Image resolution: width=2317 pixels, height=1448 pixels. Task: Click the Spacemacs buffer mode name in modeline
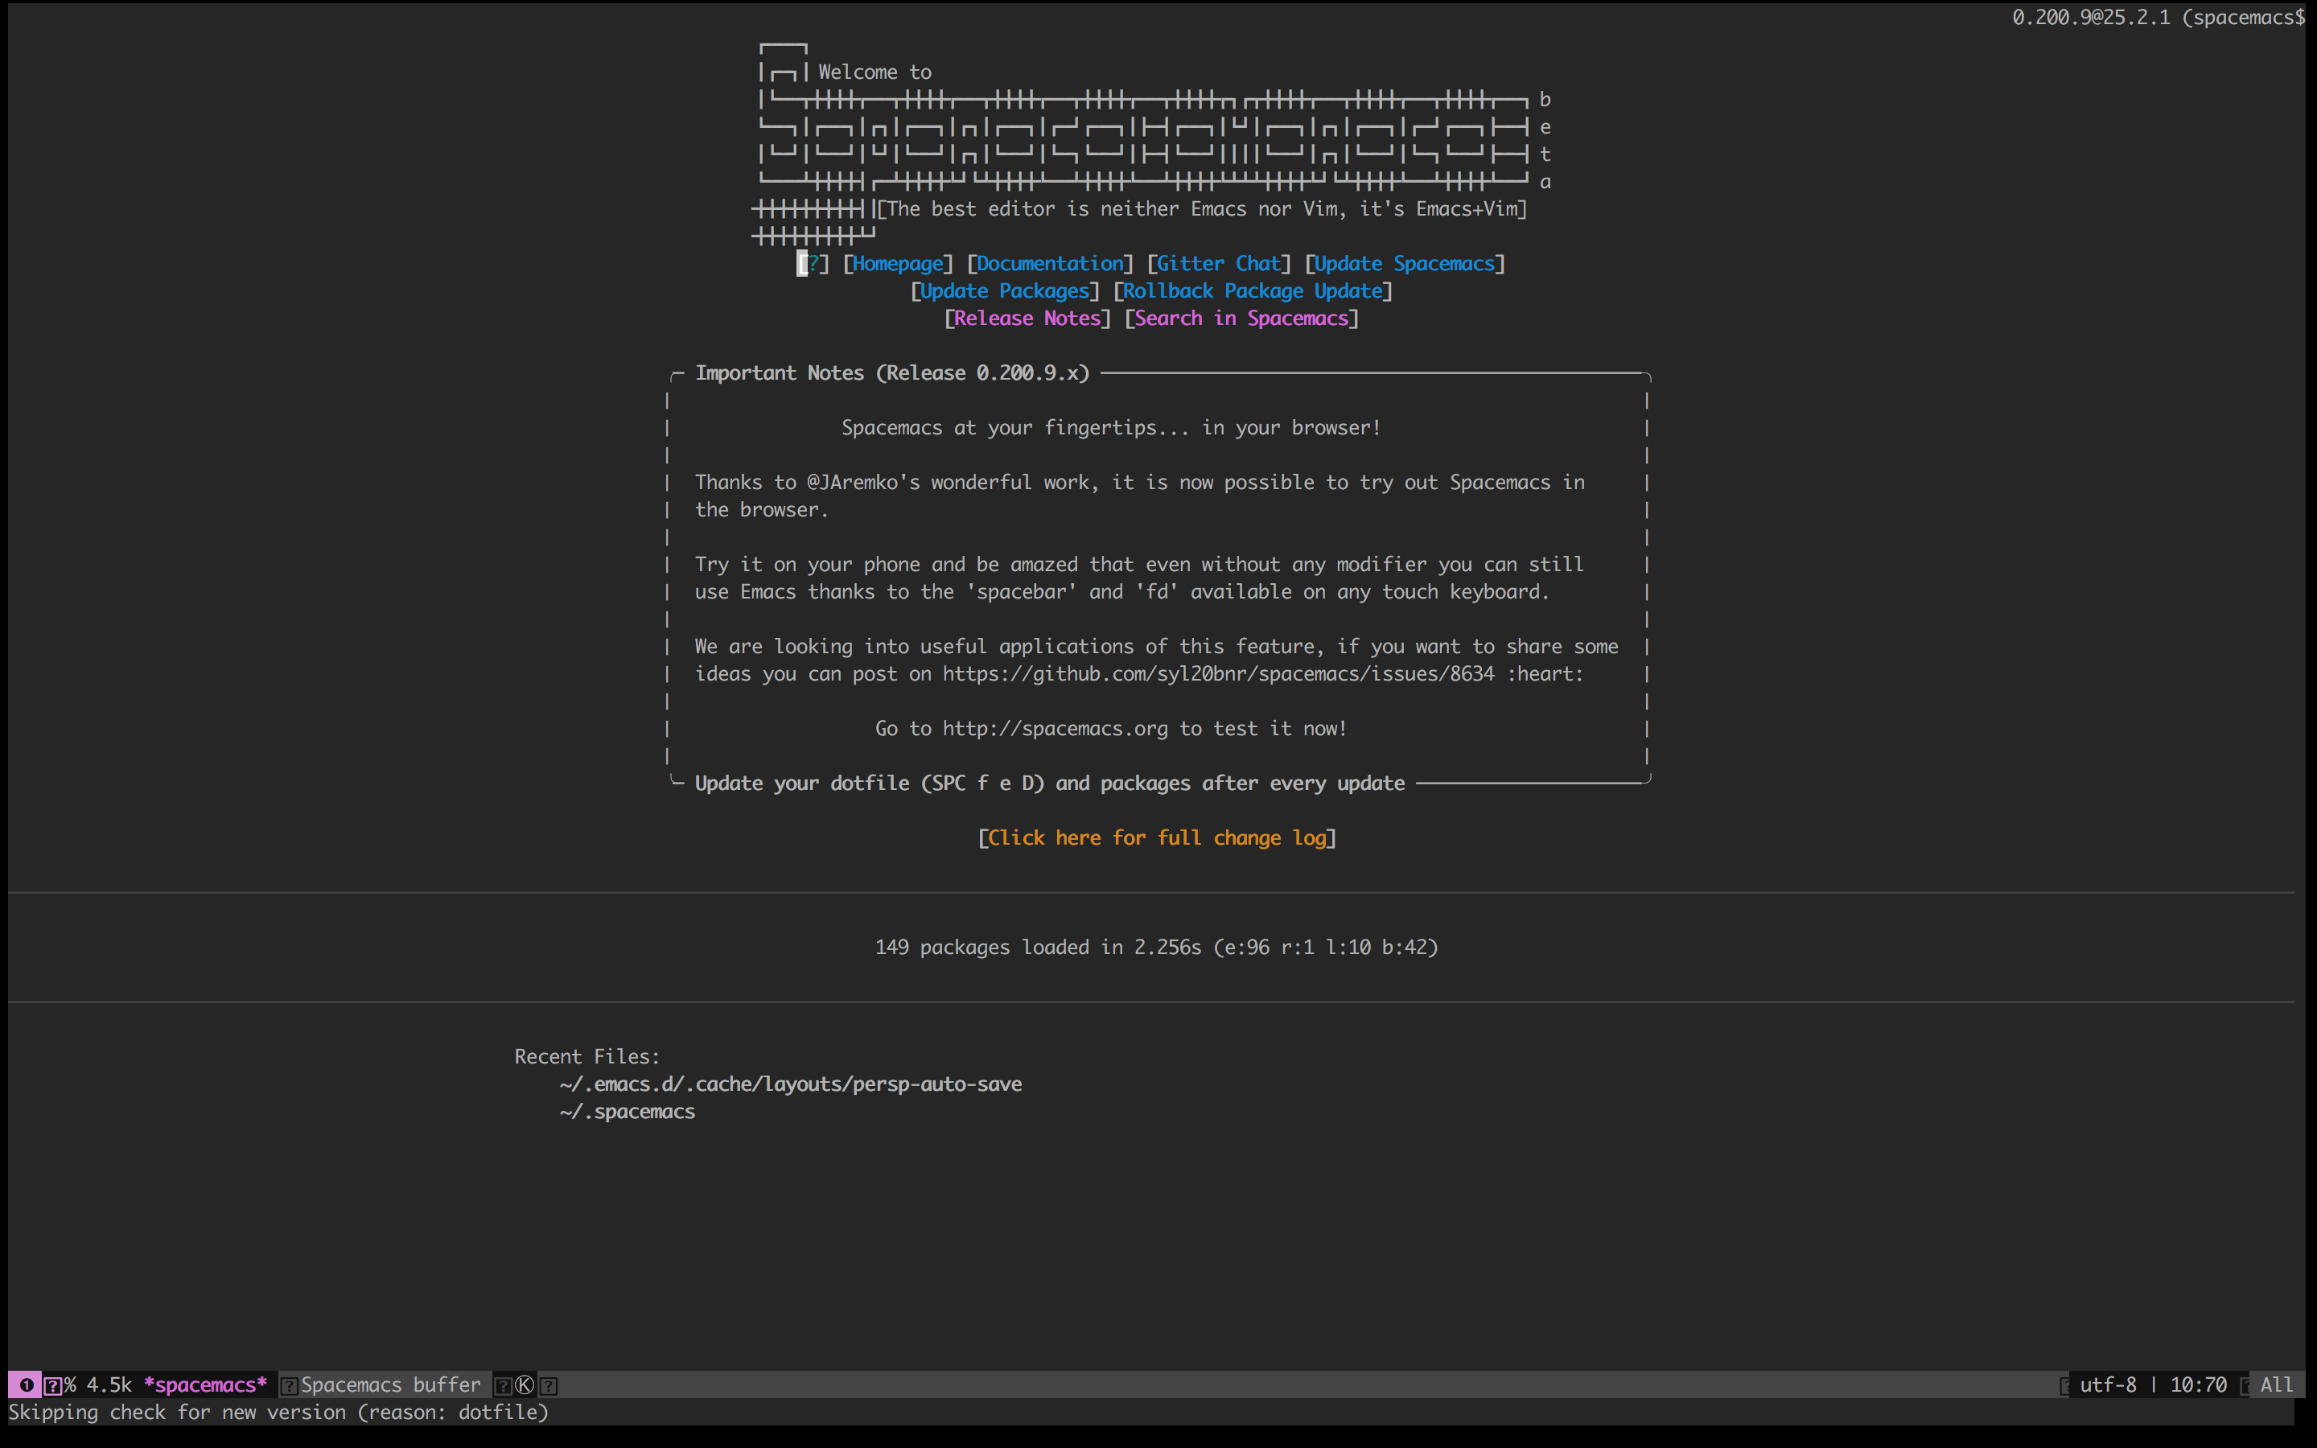tap(389, 1384)
